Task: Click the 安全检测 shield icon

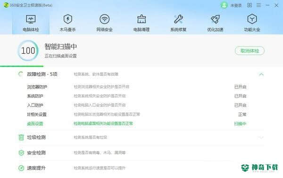Action: pyautogui.click(x=21, y=153)
